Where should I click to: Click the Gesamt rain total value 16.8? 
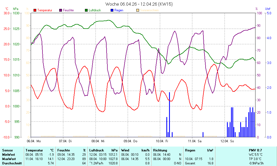[210, 163]
